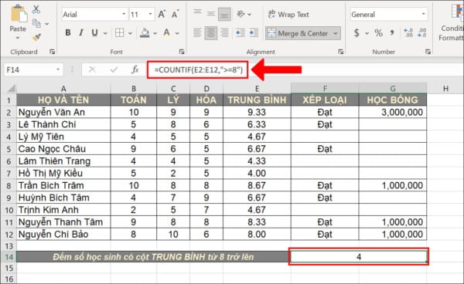
Task: Click the average cell 8.67
Action: pos(257,185)
